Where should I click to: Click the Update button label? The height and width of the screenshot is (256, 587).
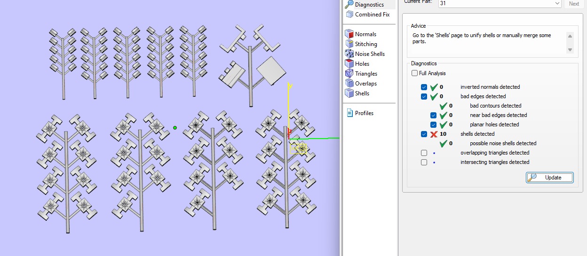pos(553,178)
